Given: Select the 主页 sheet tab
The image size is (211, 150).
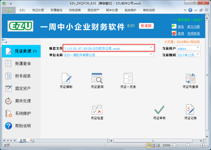Looking at the screenshot, I should tap(23, 141).
